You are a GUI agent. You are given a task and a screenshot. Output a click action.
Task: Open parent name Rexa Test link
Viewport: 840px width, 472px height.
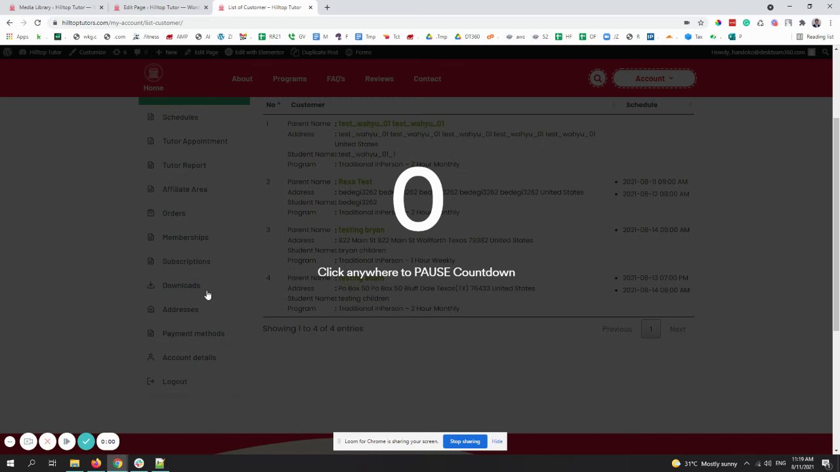click(x=355, y=182)
